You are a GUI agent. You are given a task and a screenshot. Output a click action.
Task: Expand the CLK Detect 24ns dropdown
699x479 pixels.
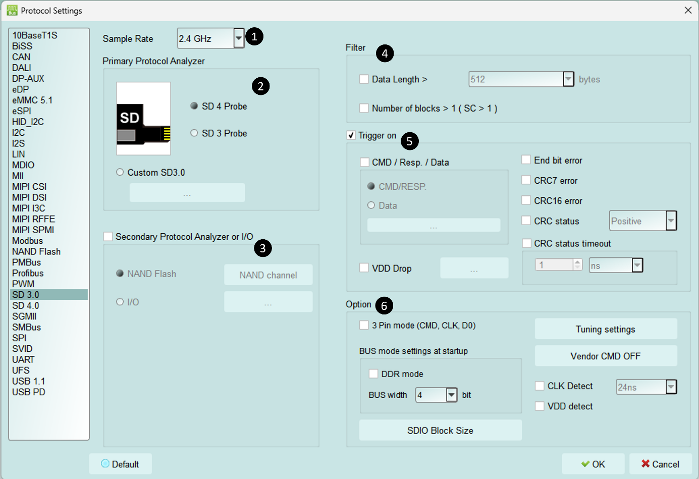(x=671, y=387)
